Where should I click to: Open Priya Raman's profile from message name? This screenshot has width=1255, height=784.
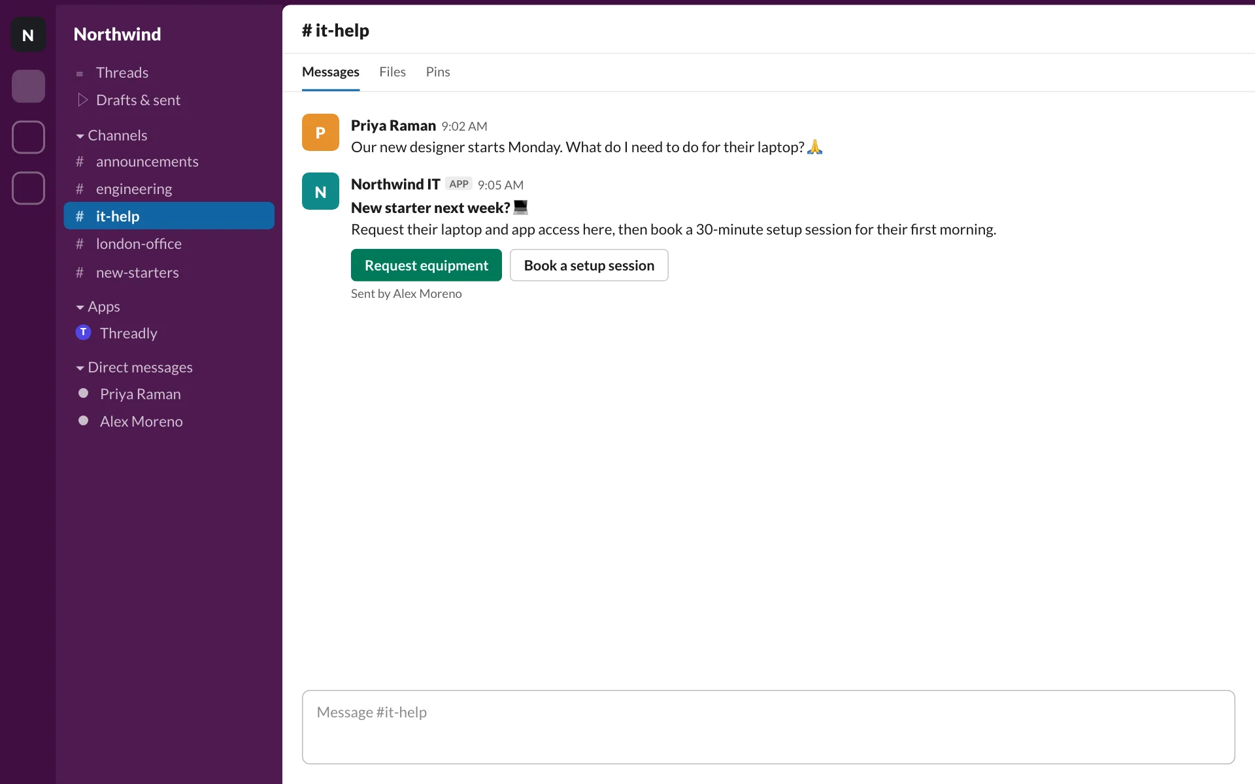click(x=393, y=125)
